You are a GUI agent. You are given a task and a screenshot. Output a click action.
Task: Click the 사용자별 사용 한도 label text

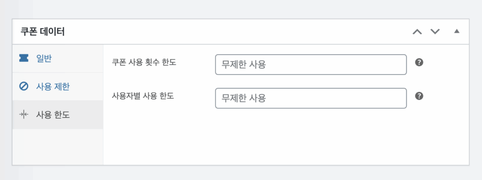[143, 96]
